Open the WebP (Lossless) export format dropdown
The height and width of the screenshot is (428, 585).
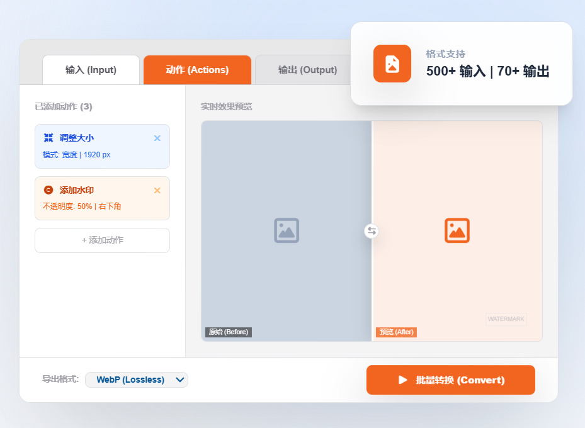click(x=137, y=380)
